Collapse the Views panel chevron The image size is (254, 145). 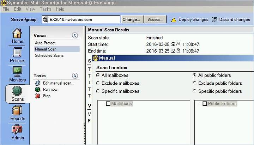(x=75, y=35)
